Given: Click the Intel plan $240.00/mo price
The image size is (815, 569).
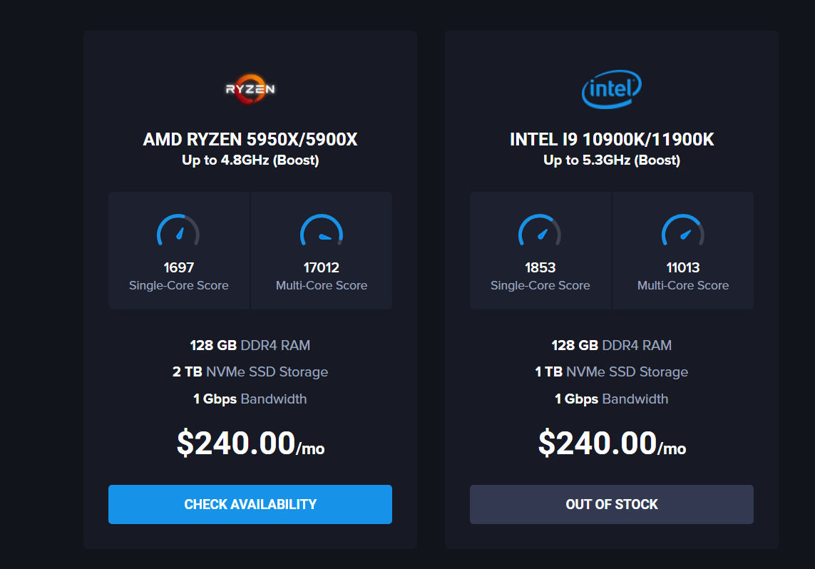Looking at the screenshot, I should (612, 444).
